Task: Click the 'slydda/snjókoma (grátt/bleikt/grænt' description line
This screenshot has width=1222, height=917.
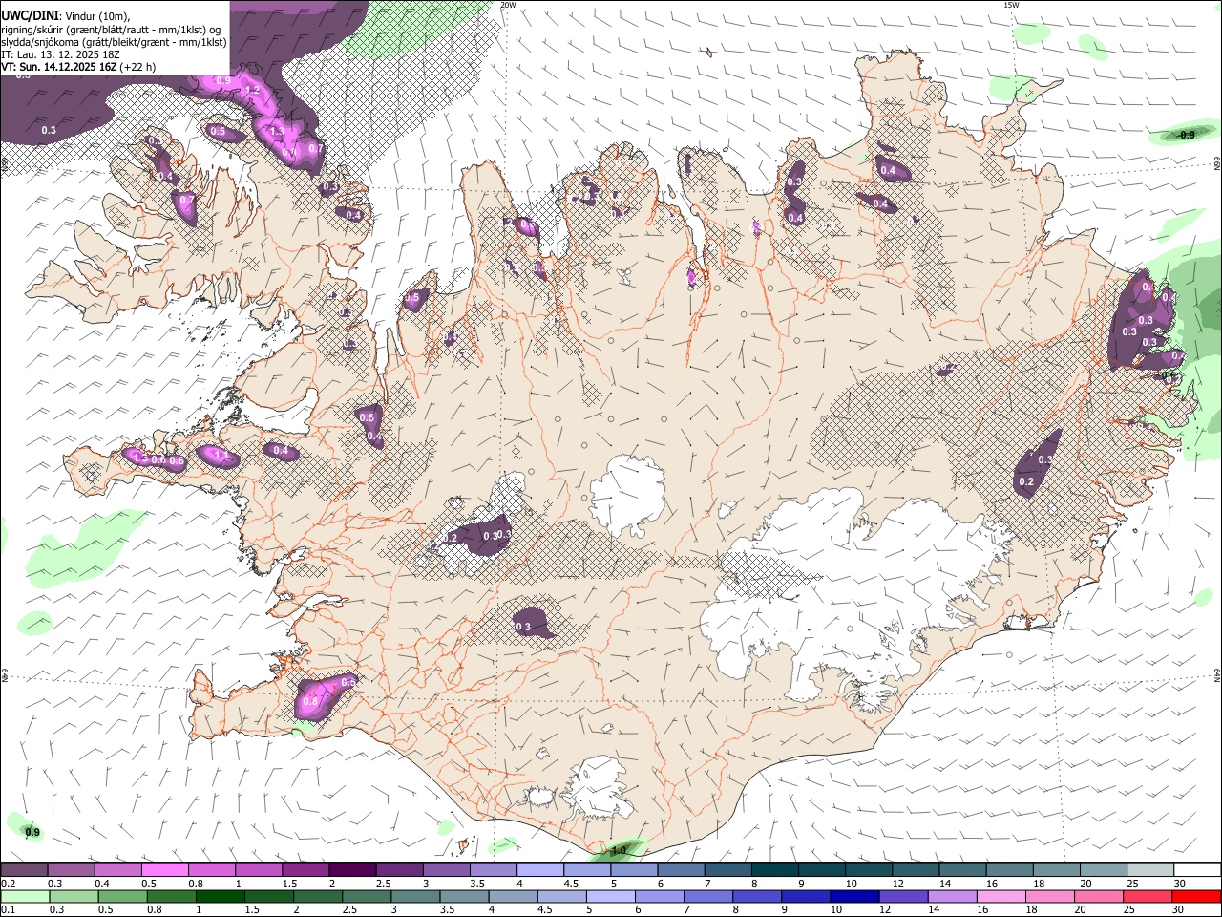Action: coord(114,42)
